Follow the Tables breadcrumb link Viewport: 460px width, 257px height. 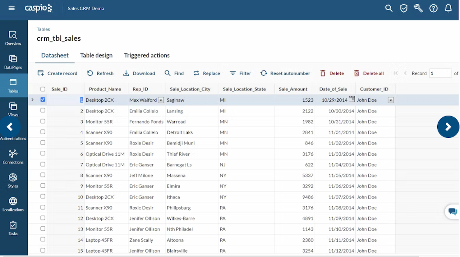point(43,29)
